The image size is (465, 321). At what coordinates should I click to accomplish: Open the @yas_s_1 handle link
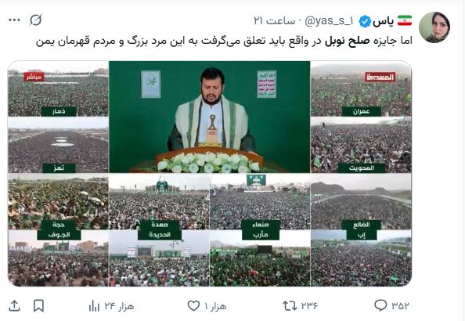pos(329,21)
